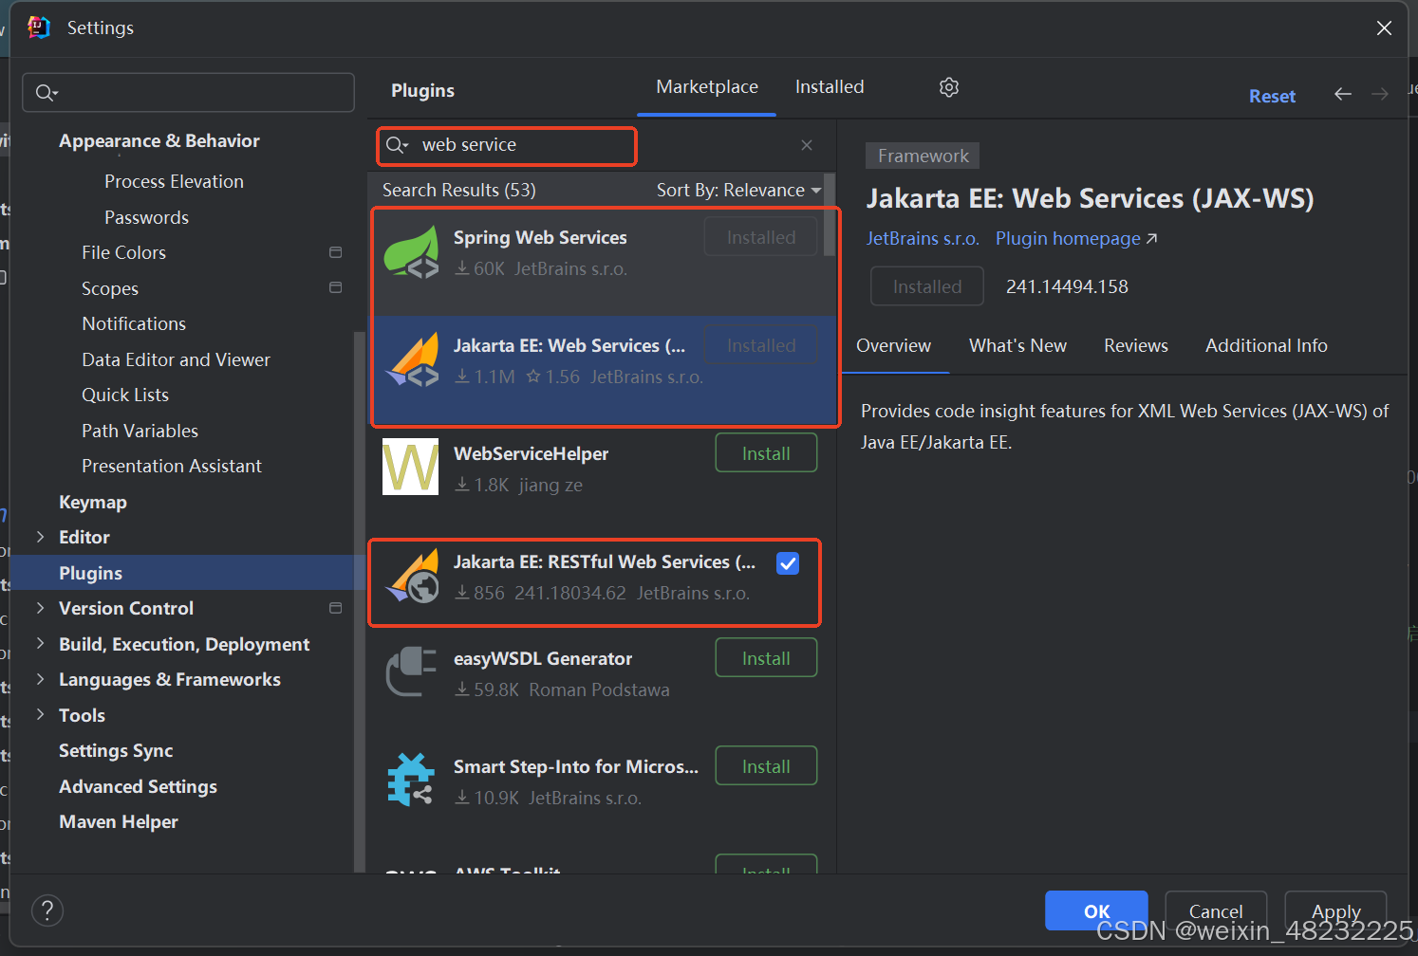Install Smart Step-Into for Microservices plugin
This screenshot has height=956, width=1418.
pyautogui.click(x=766, y=766)
